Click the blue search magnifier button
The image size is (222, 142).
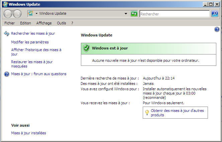(215, 14)
